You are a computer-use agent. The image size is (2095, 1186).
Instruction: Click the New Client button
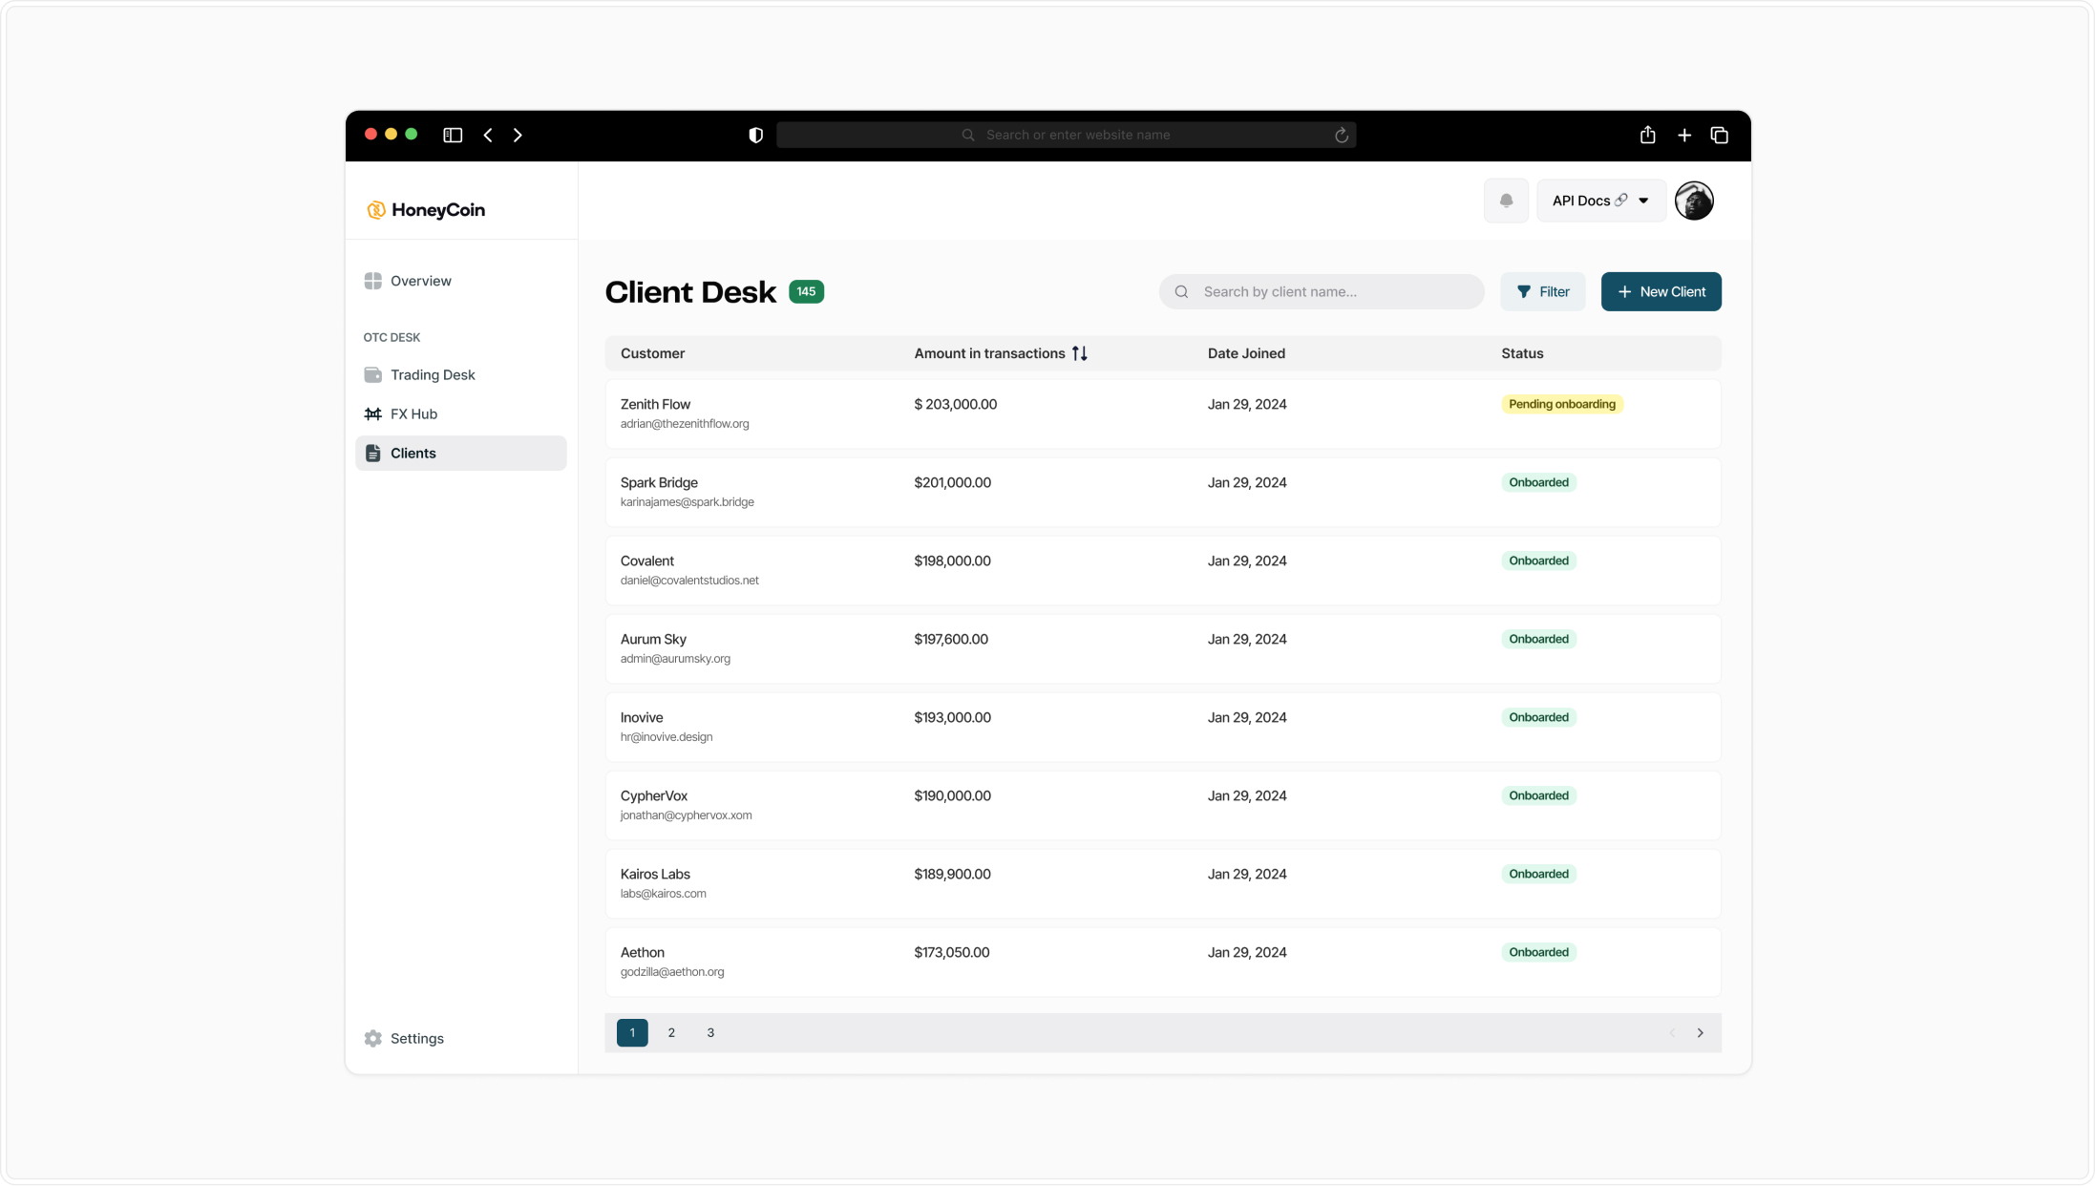pyautogui.click(x=1661, y=292)
